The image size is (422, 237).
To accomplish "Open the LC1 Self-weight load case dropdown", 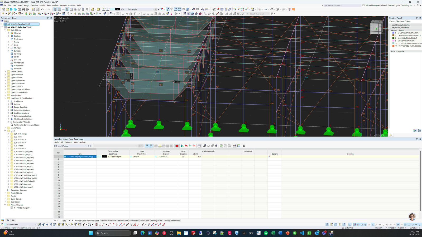I will point(153,9).
